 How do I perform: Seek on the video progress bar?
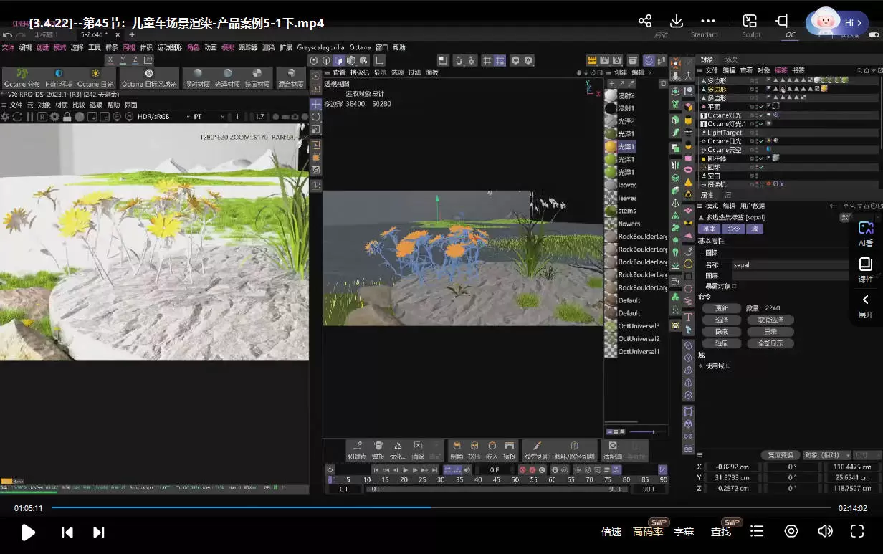[441, 507]
